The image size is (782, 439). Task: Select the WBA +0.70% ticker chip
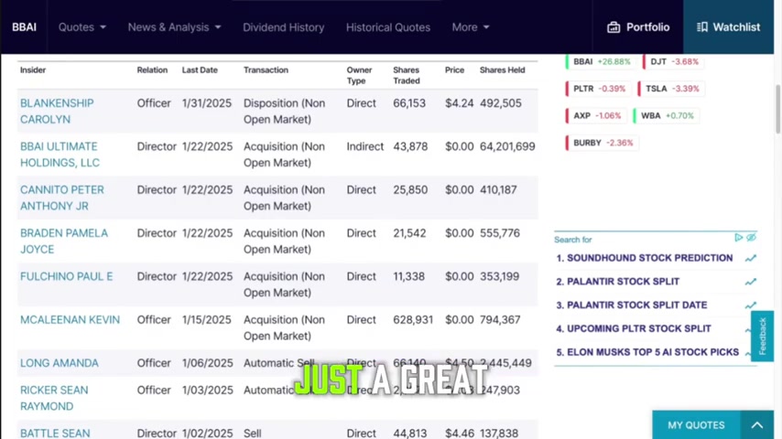coord(667,115)
